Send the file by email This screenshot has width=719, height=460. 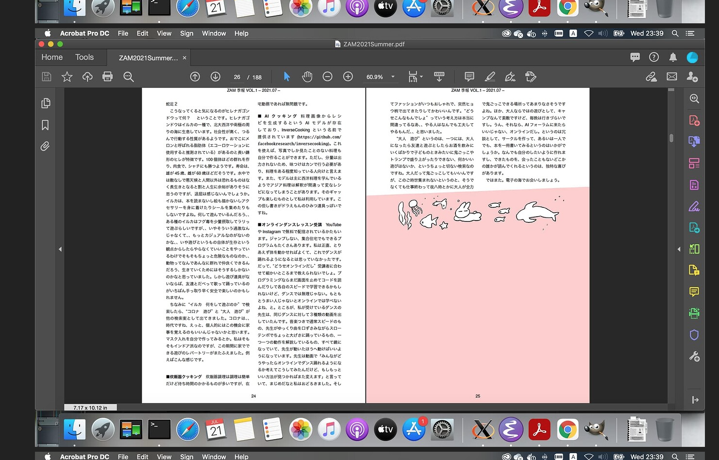coord(672,77)
